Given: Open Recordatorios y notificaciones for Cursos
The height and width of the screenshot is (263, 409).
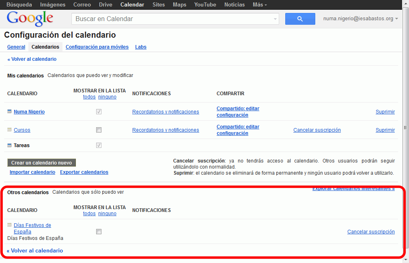Looking at the screenshot, I should point(166,130).
